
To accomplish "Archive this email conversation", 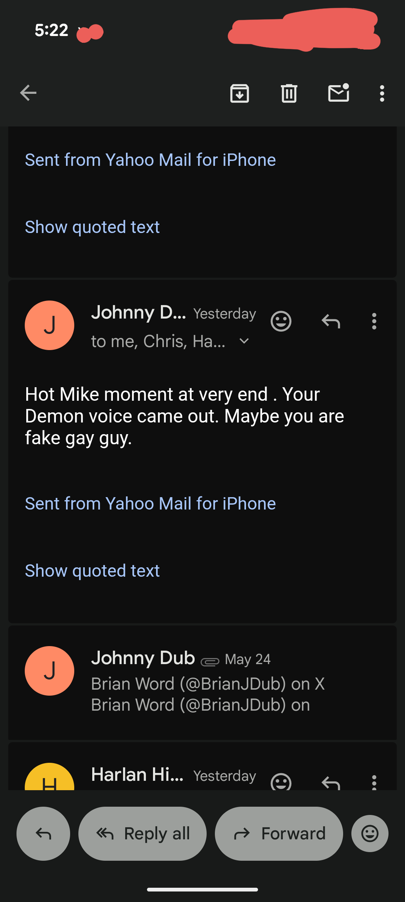I will click(240, 93).
